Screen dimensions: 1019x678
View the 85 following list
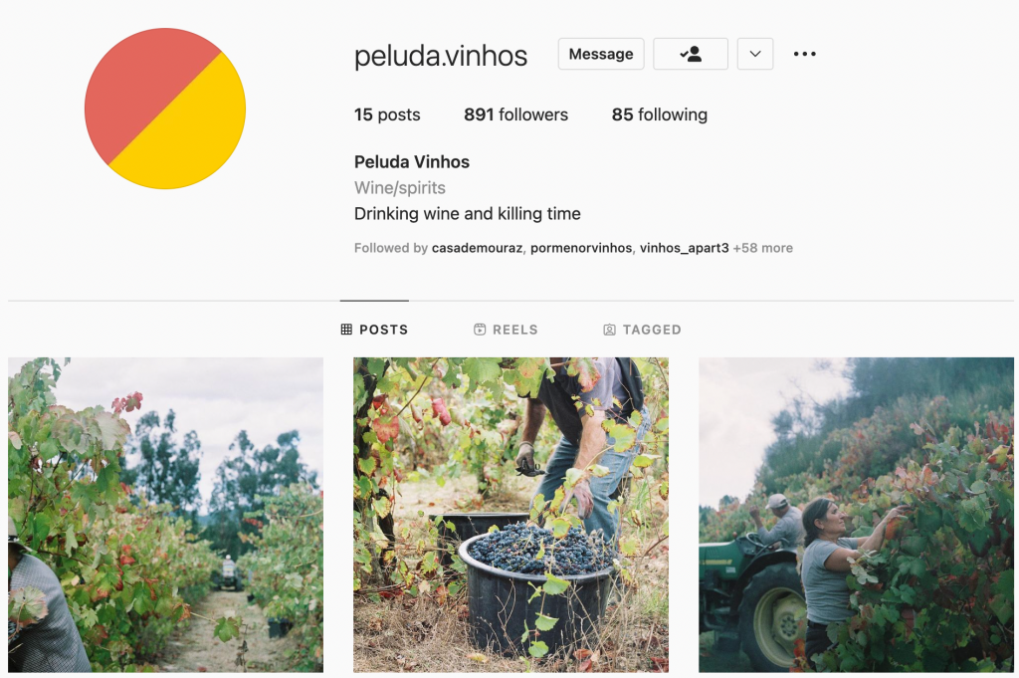(x=660, y=114)
